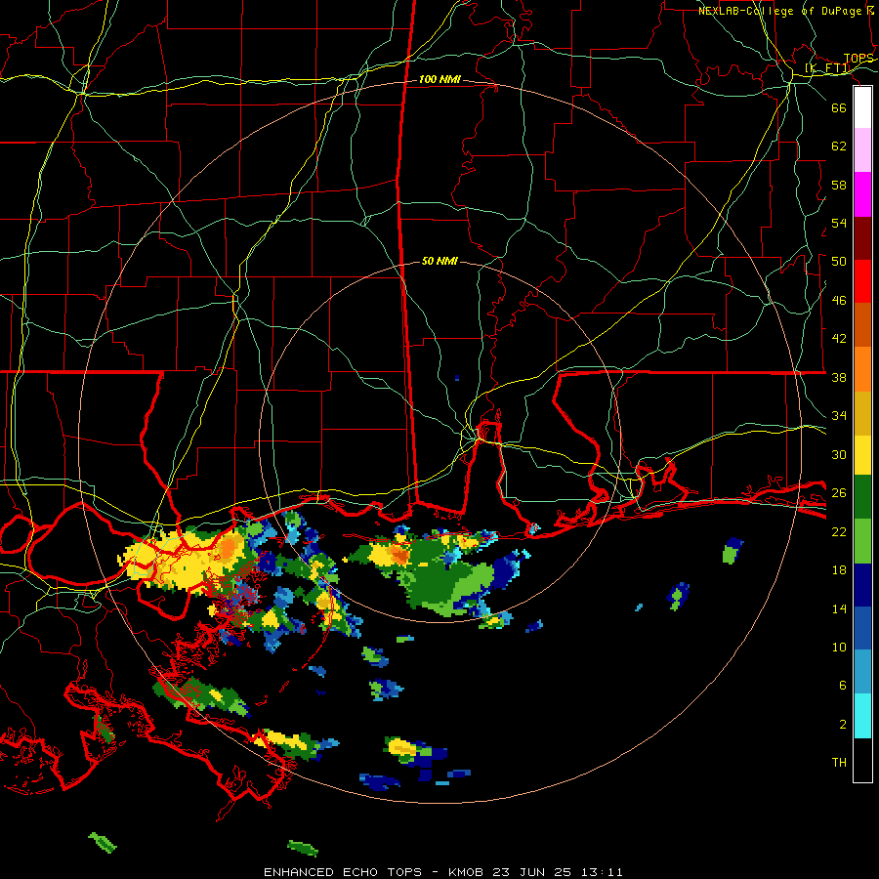Click the legend value '14'
The height and width of the screenshot is (879, 879).
pos(839,608)
